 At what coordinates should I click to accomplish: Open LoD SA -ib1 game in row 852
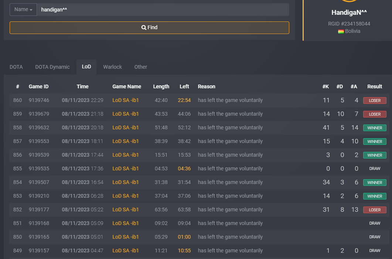coord(126,209)
